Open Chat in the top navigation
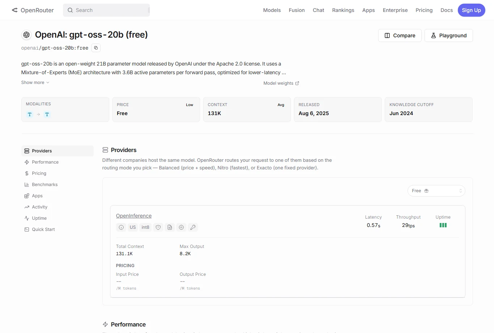Screen dimensions: 494x333 [318, 10]
